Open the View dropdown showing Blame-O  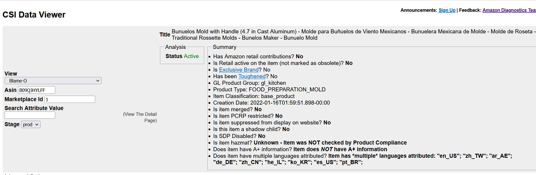(x=53, y=81)
